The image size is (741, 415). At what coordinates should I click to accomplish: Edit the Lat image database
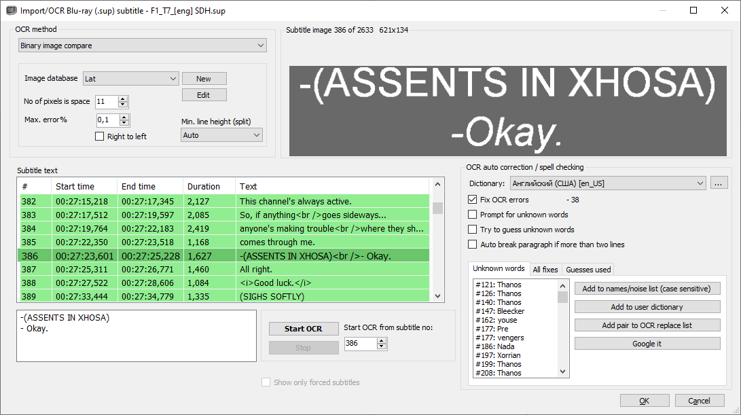click(204, 94)
